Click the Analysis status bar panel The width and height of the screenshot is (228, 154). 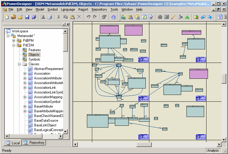[213, 150]
